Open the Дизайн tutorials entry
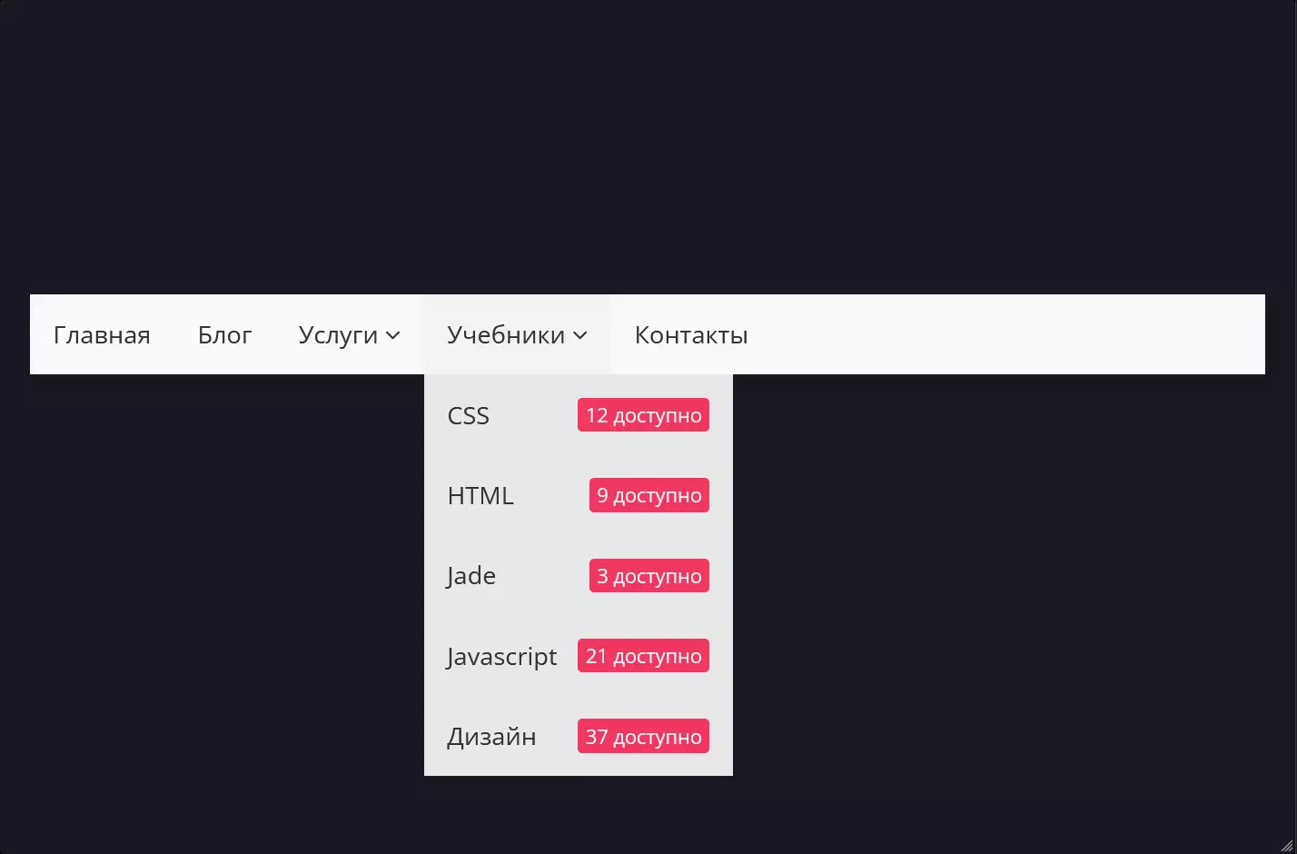 [578, 736]
